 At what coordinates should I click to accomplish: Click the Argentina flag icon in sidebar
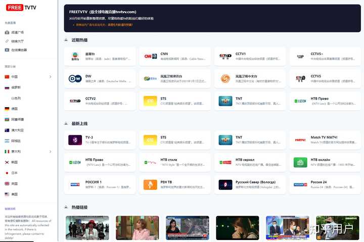coord(7,141)
